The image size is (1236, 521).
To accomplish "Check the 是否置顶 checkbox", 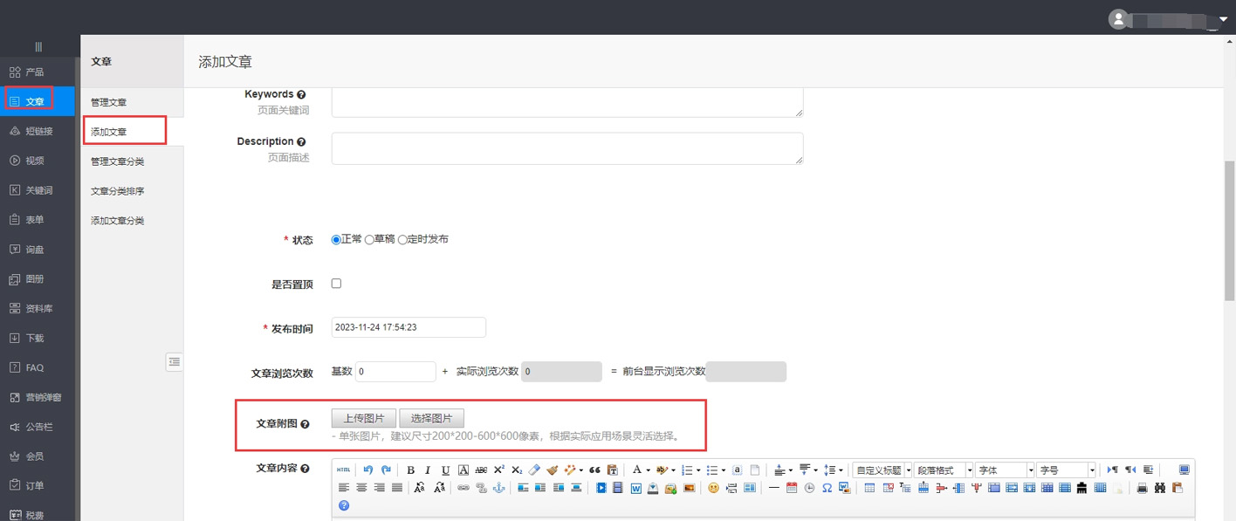I will [337, 284].
